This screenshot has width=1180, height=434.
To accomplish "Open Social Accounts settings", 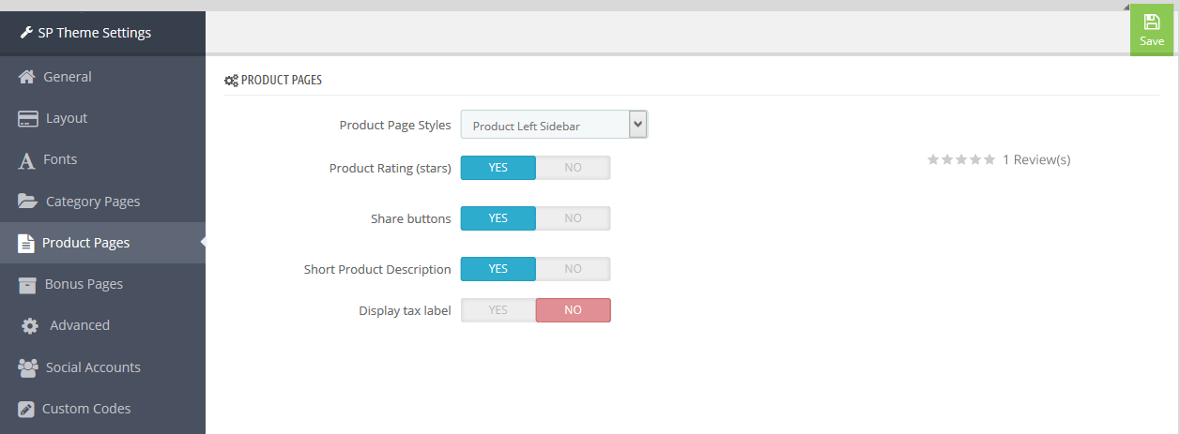I will click(102, 367).
